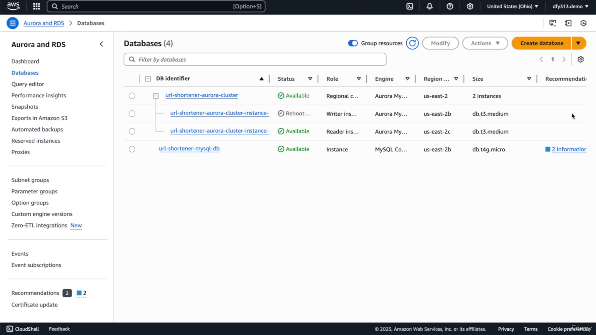Screen dimensions: 596x335
Task: Click the refresh databases icon
Action: (x=412, y=43)
